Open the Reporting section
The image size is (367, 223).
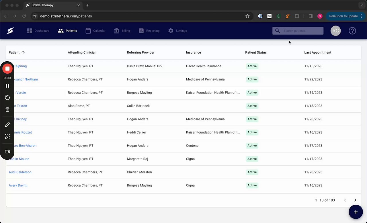pyautogui.click(x=149, y=31)
